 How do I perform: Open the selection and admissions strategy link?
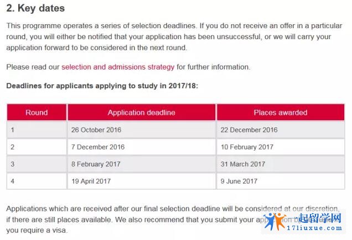click(x=118, y=67)
